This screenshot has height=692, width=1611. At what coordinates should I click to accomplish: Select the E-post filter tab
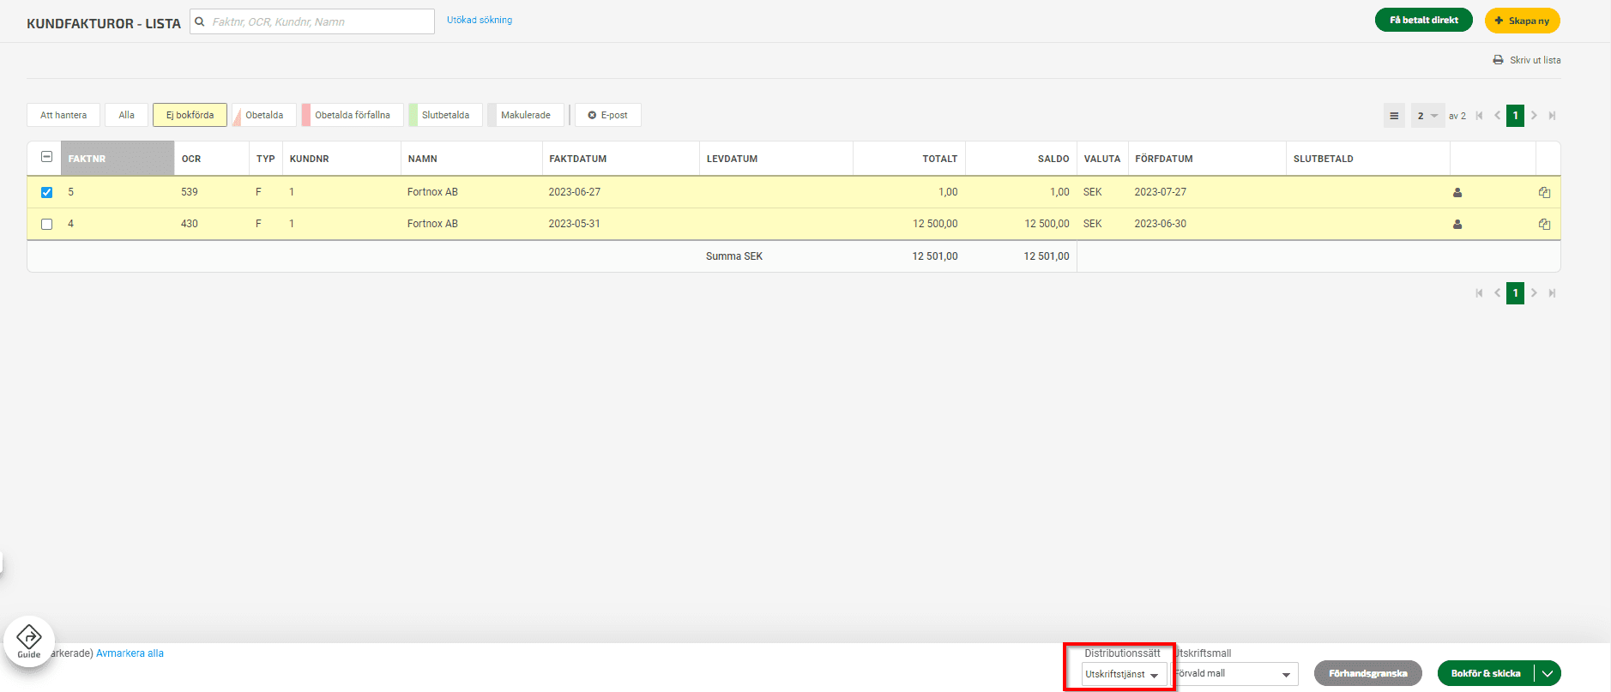[608, 115]
